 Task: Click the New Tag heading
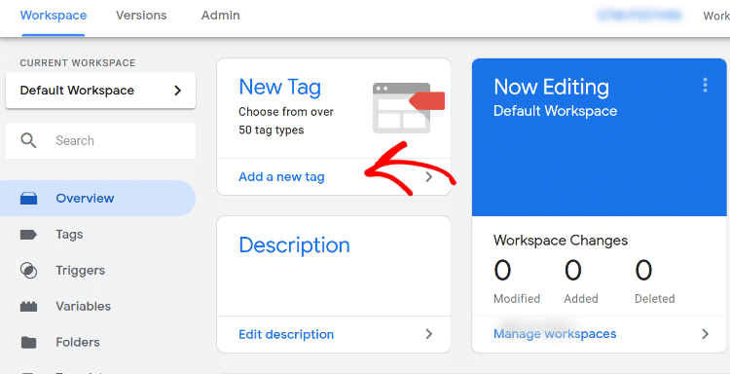279,87
